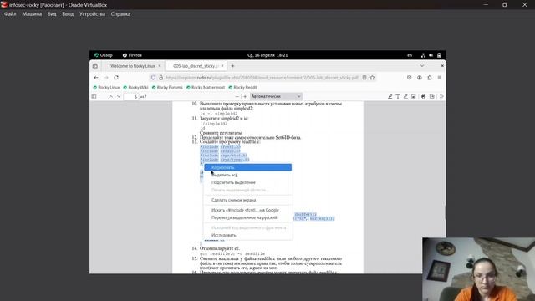Click the Firefox vertical scrollbar thumb

click(x=445, y=212)
